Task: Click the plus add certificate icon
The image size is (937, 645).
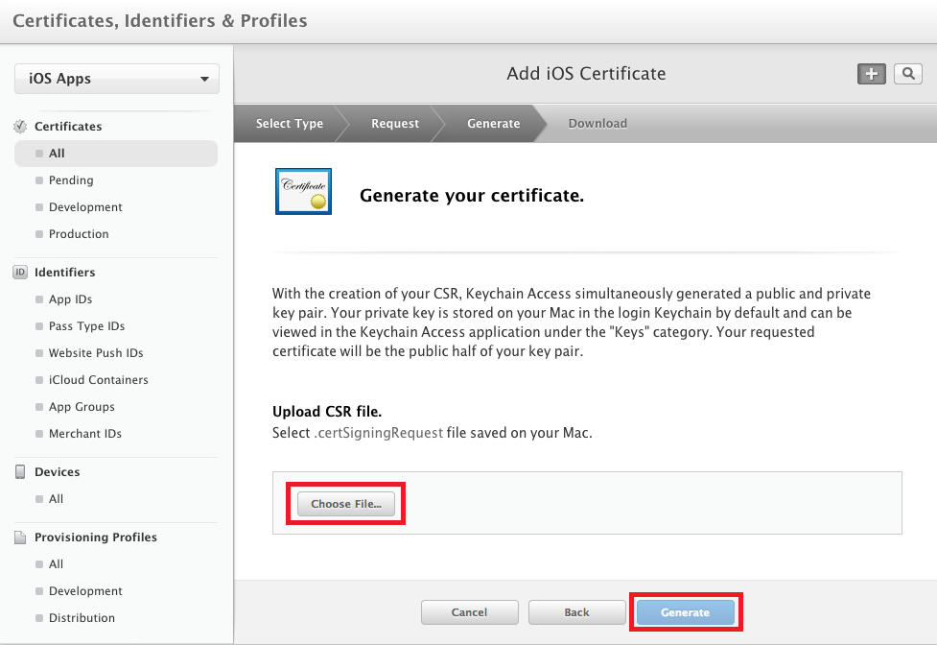Action: [871, 74]
